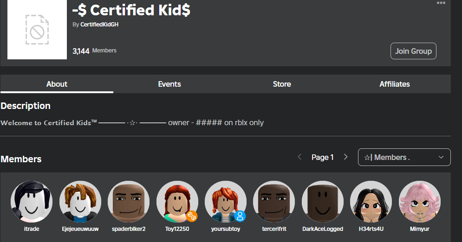Go to previous members page arrow
Image resolution: width=462 pixels, height=242 pixels.
pos(299,157)
